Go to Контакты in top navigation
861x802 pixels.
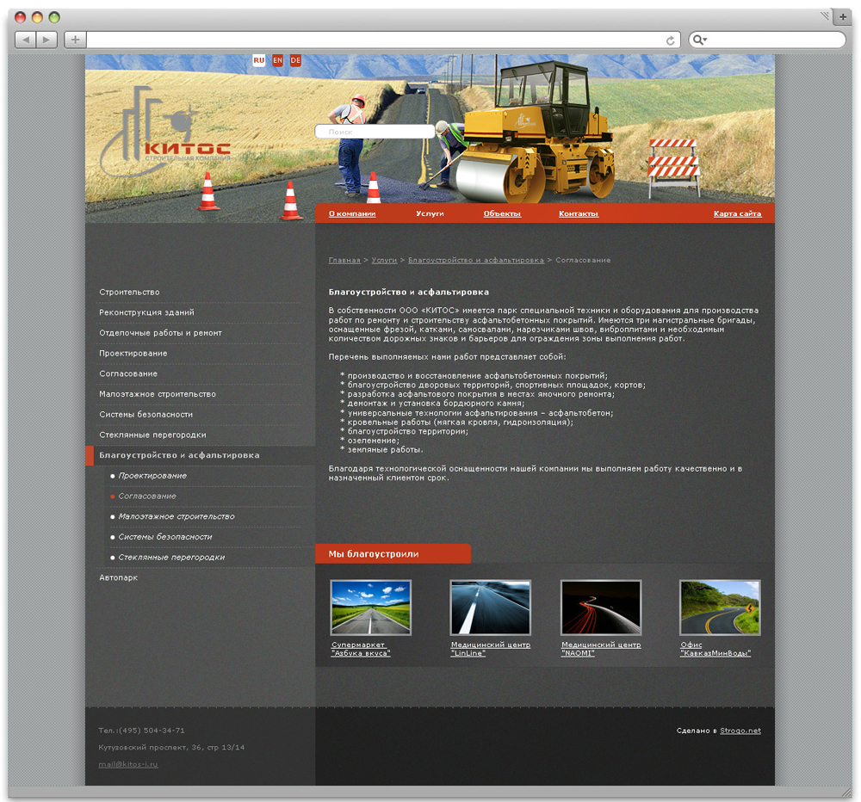[578, 213]
